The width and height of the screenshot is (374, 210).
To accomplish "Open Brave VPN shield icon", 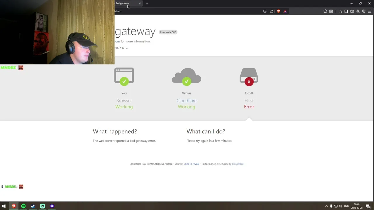I will 364,11.
